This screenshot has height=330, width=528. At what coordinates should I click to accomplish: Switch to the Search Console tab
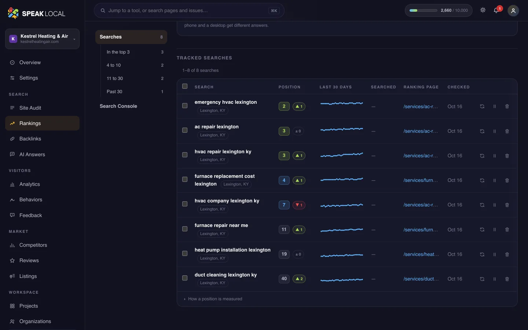pyautogui.click(x=131, y=106)
